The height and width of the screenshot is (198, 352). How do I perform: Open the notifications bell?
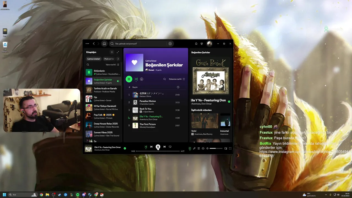[x=196, y=43]
